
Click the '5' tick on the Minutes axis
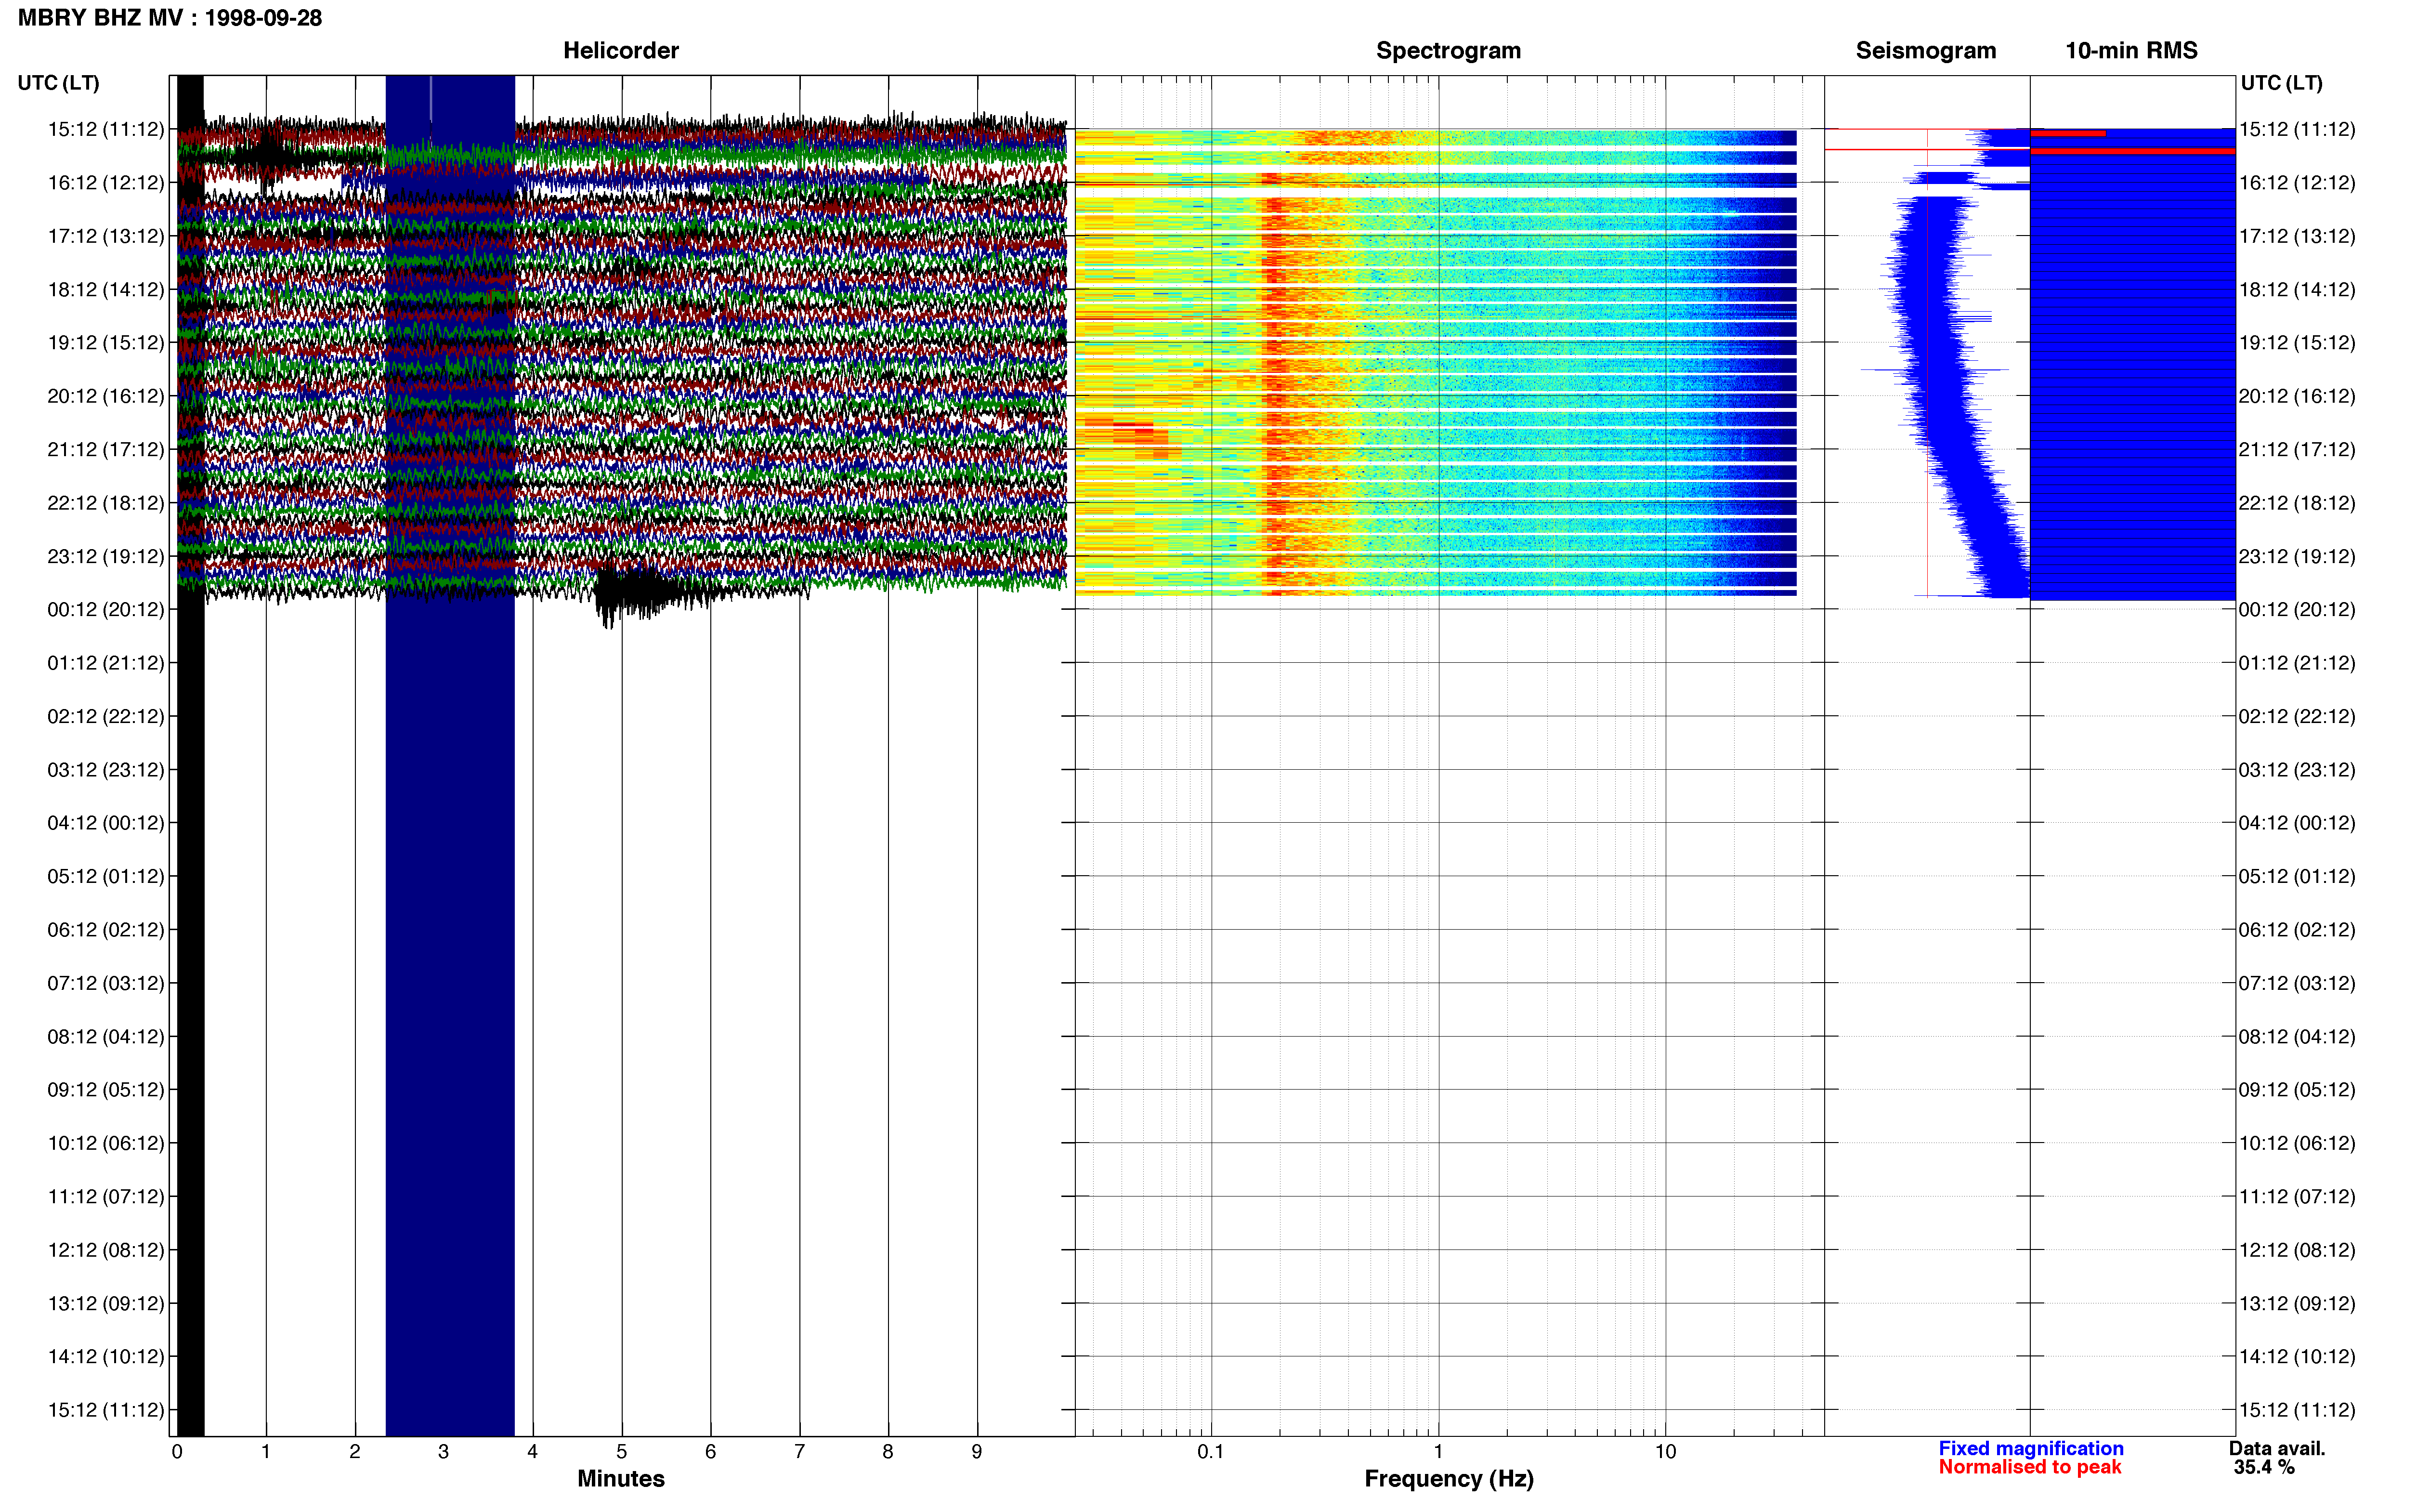point(622,1451)
